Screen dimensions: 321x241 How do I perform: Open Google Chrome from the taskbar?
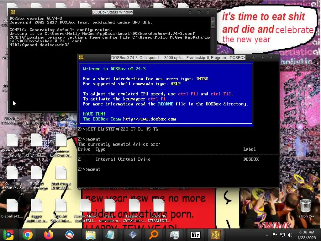[x=28, y=235]
